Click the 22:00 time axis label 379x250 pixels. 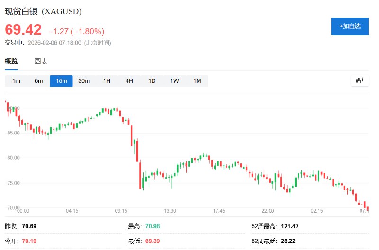click(x=268, y=211)
